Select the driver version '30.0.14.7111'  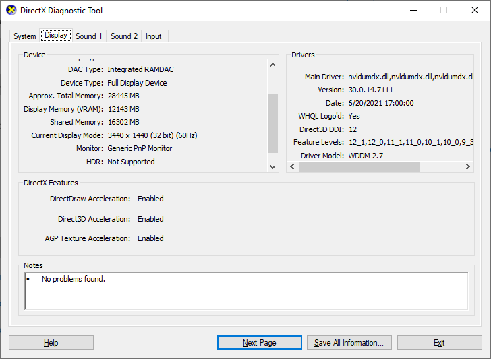[x=371, y=90]
